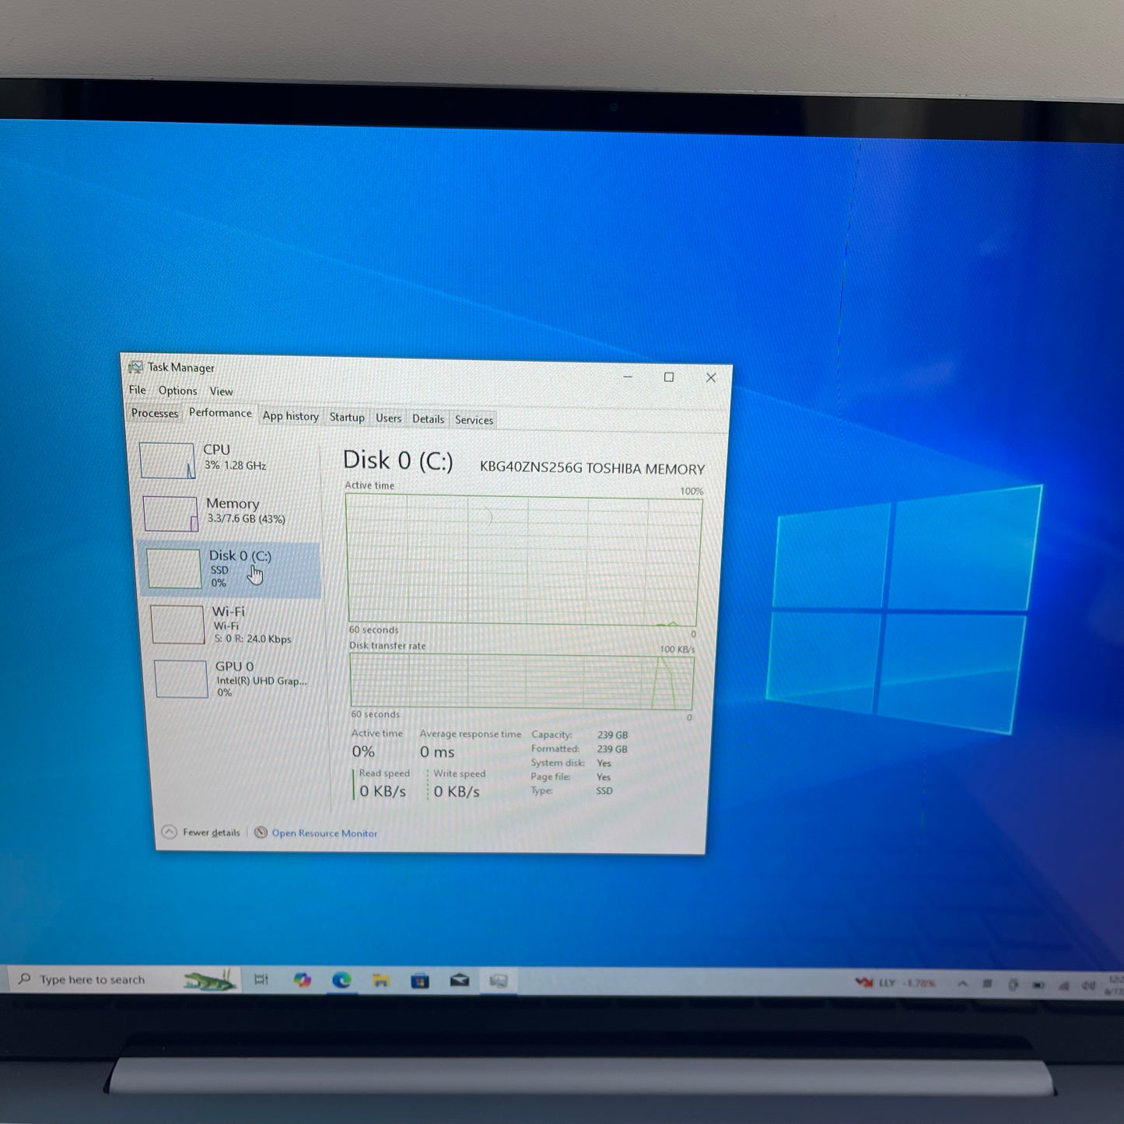
Task: Click the volume icon in system tray
Action: coord(1088,986)
